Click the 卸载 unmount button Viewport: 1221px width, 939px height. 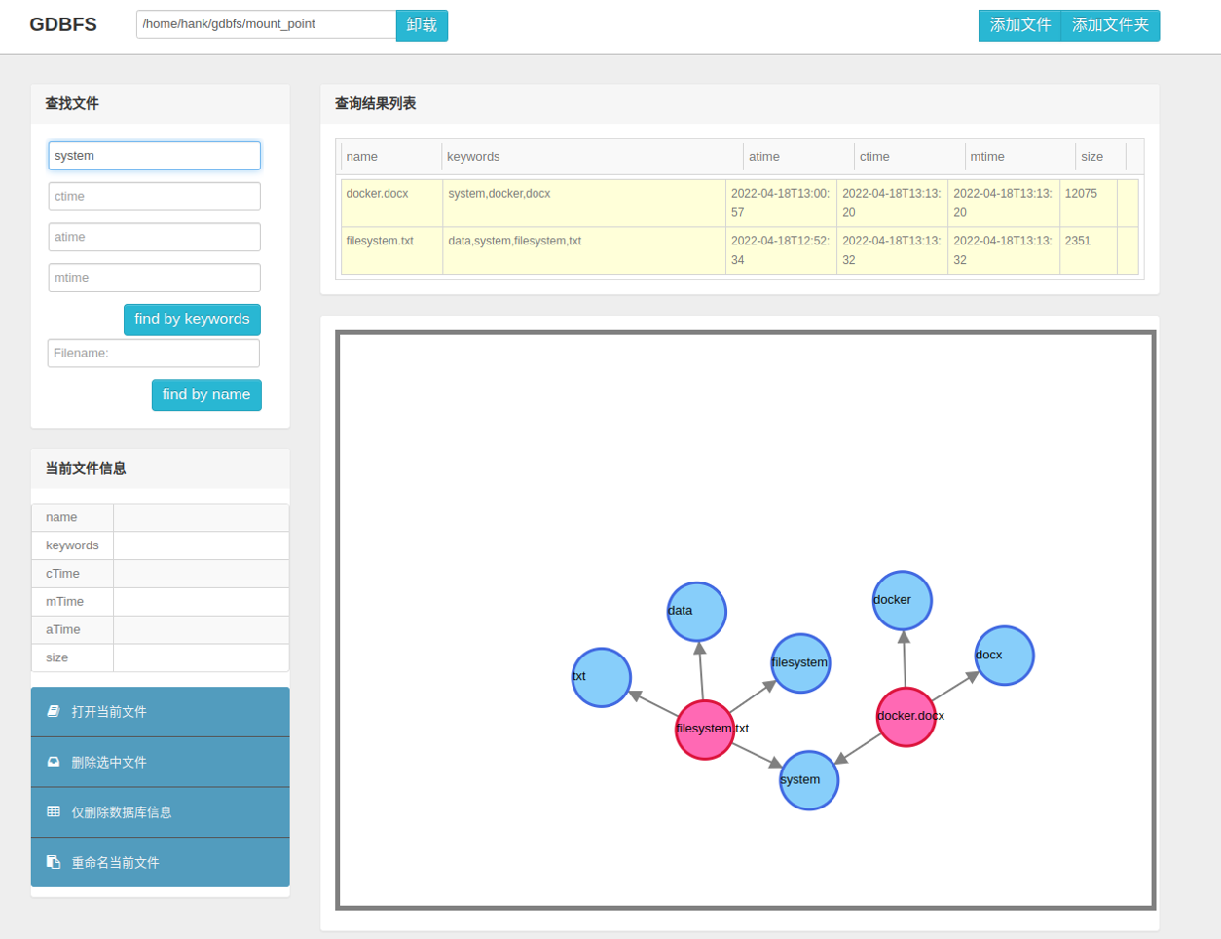(422, 25)
